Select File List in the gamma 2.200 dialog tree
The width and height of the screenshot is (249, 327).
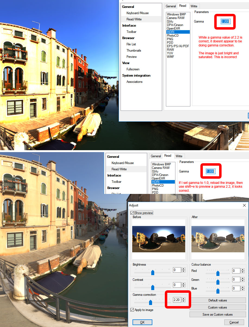point(131,44)
